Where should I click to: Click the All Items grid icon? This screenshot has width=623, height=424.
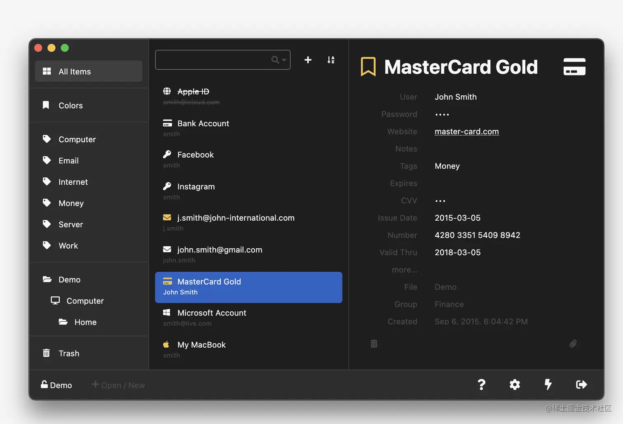point(47,71)
